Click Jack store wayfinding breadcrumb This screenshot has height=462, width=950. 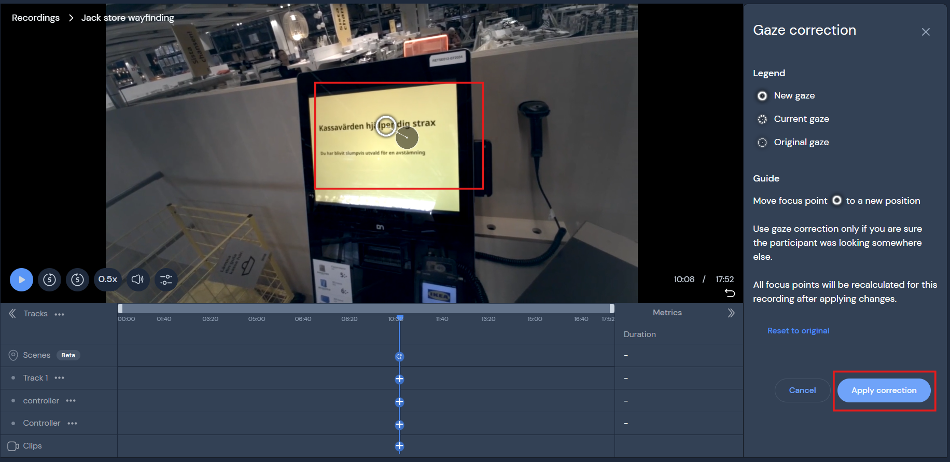click(128, 18)
